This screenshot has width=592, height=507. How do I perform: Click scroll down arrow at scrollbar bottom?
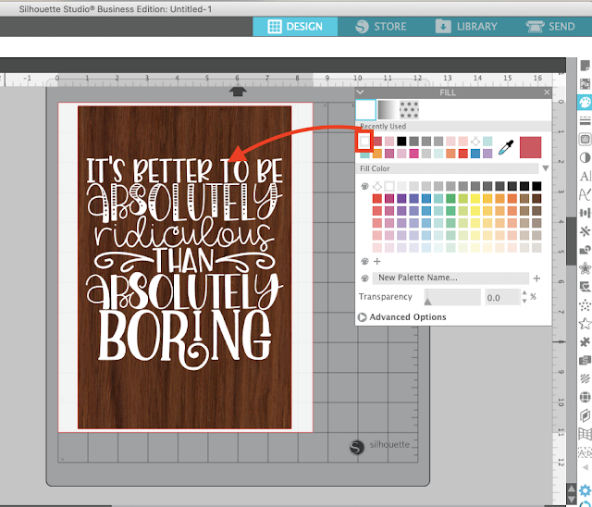[572, 501]
